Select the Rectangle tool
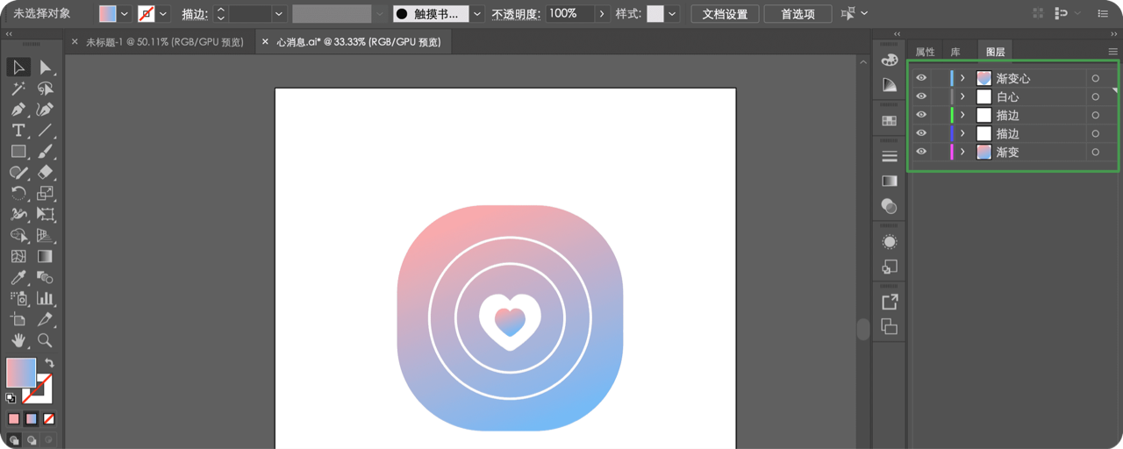Screen dimensions: 1123x449 pyautogui.click(x=18, y=151)
